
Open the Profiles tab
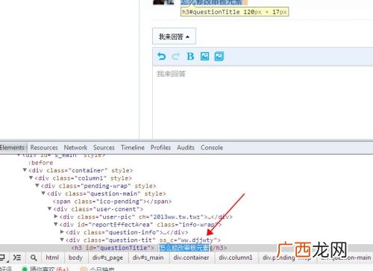[x=160, y=148]
